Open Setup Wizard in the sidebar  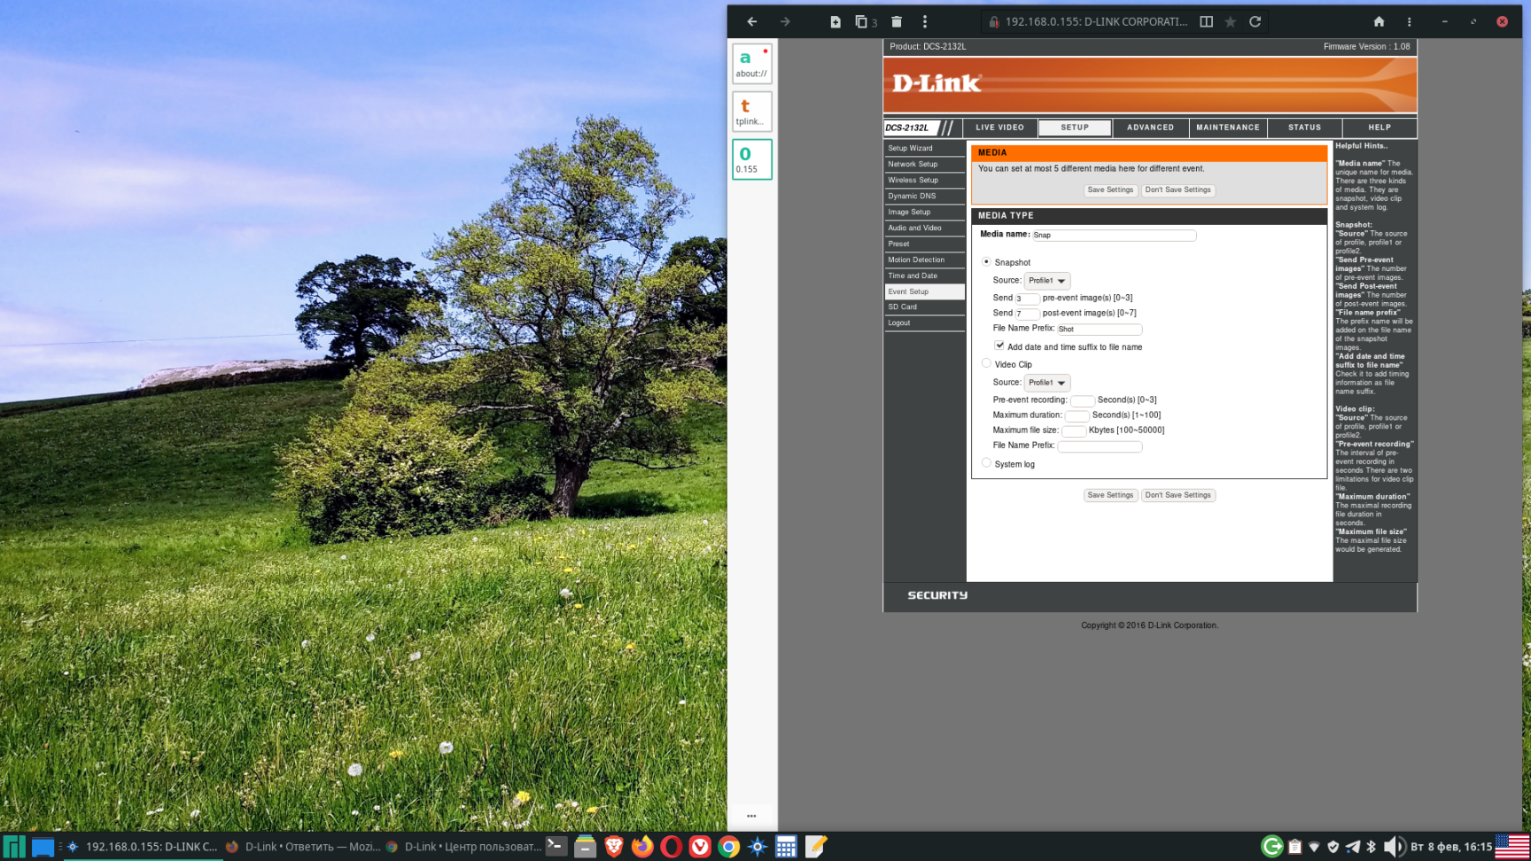pyautogui.click(x=924, y=149)
